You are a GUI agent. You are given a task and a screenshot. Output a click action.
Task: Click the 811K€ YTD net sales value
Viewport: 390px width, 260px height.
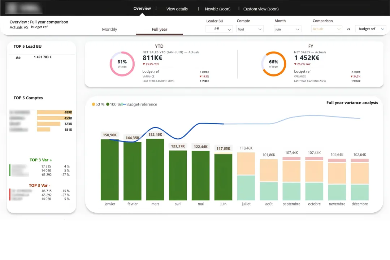tap(152, 58)
